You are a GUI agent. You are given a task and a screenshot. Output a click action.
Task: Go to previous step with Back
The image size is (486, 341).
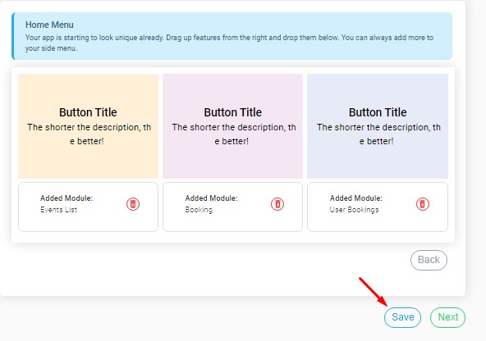429,260
